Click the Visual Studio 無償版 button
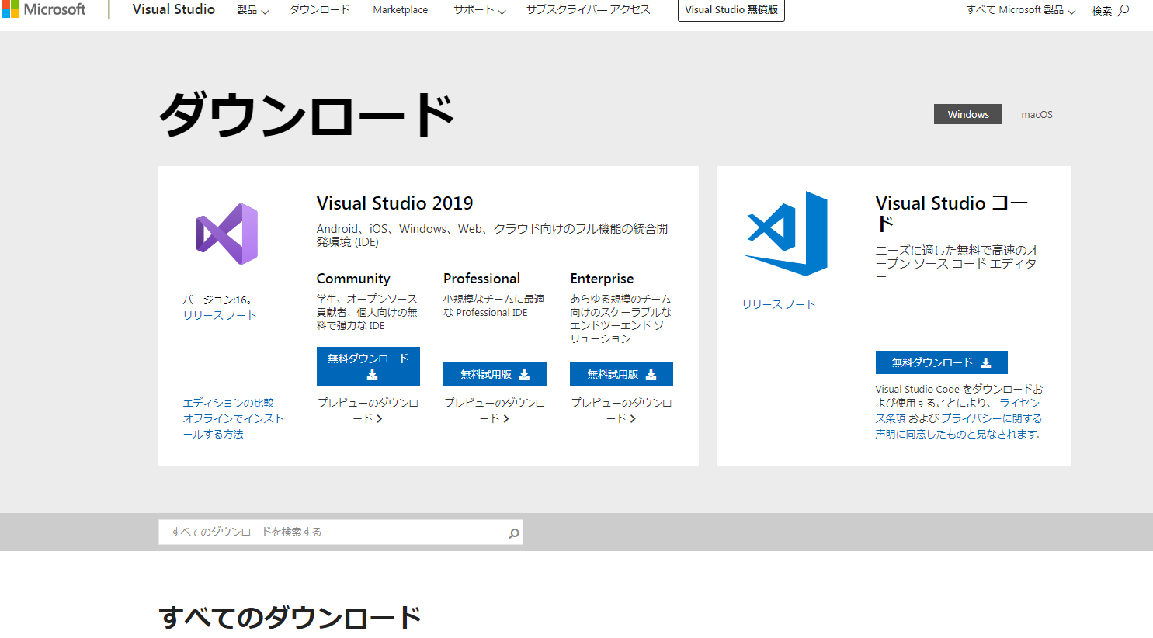1153x638 pixels. pos(731,10)
